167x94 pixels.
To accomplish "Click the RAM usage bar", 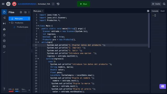I will coord(17,91).
